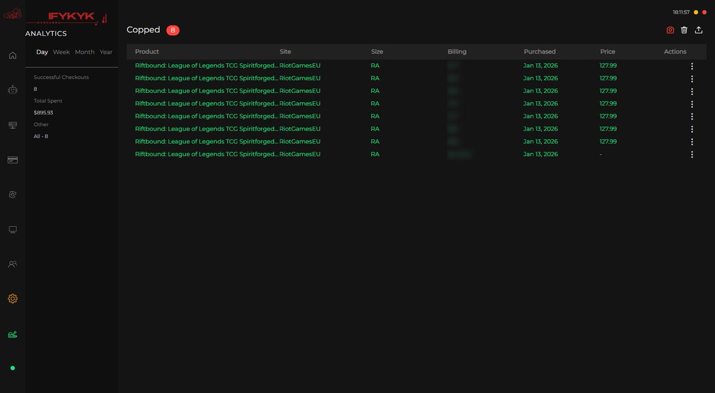
Task: Open the actions menu for the fourth checkout
Action: pos(692,104)
